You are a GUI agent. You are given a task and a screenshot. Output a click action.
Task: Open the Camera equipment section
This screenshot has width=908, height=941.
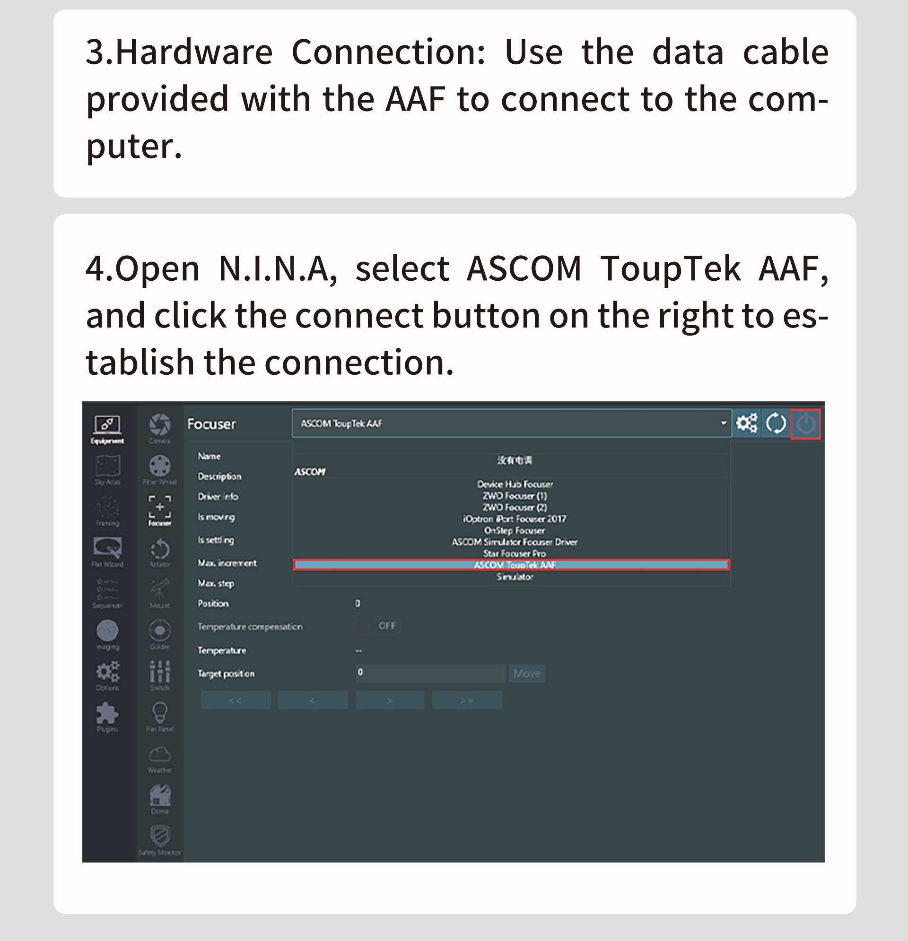coord(159,427)
